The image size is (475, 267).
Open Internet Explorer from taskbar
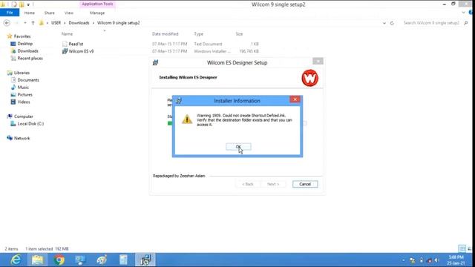(x=16, y=260)
